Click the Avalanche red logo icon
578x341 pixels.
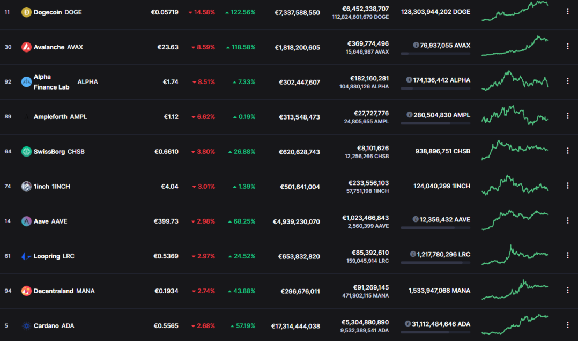click(x=26, y=47)
